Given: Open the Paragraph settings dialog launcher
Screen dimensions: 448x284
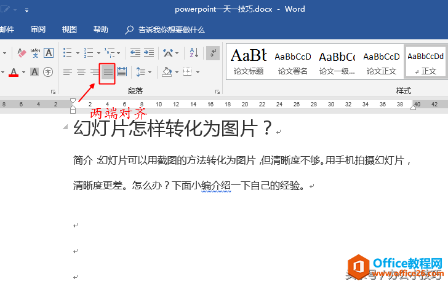Looking at the screenshot, I should tap(217, 92).
